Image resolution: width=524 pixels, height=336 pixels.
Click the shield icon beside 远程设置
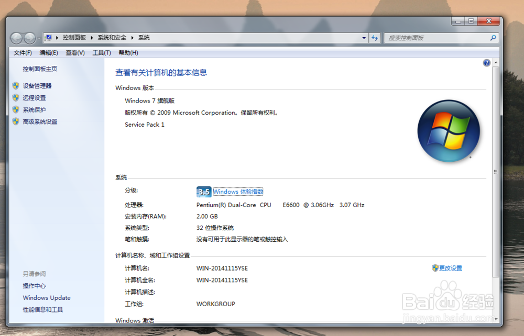[x=16, y=98]
